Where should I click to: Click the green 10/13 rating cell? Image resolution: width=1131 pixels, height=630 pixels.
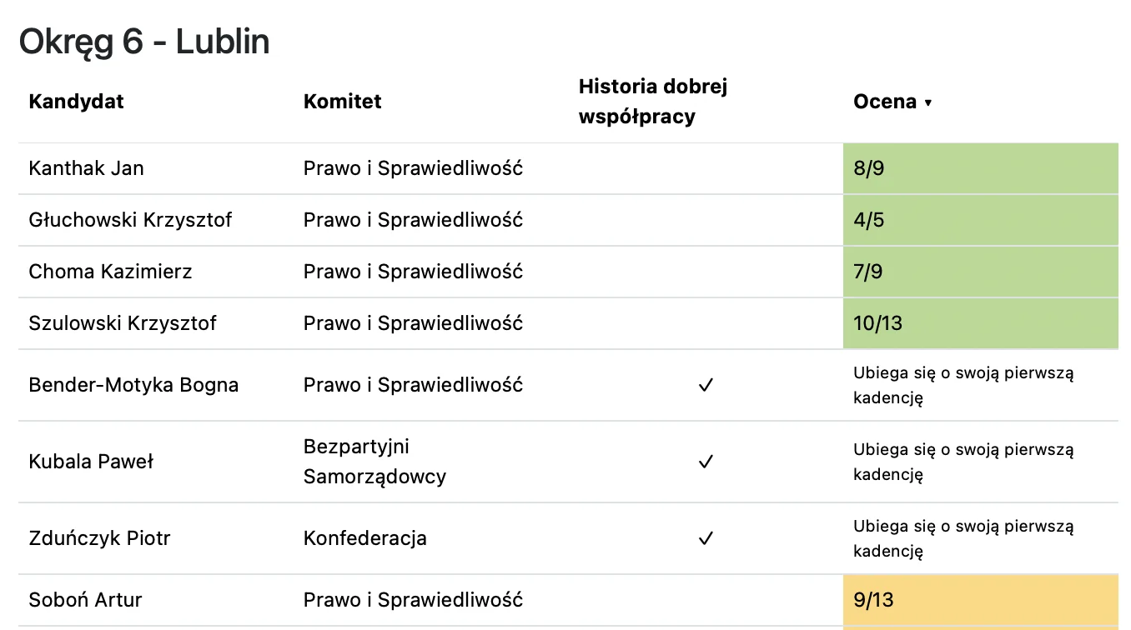981,323
